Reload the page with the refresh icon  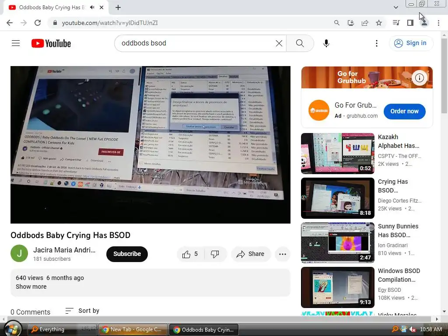click(38, 23)
